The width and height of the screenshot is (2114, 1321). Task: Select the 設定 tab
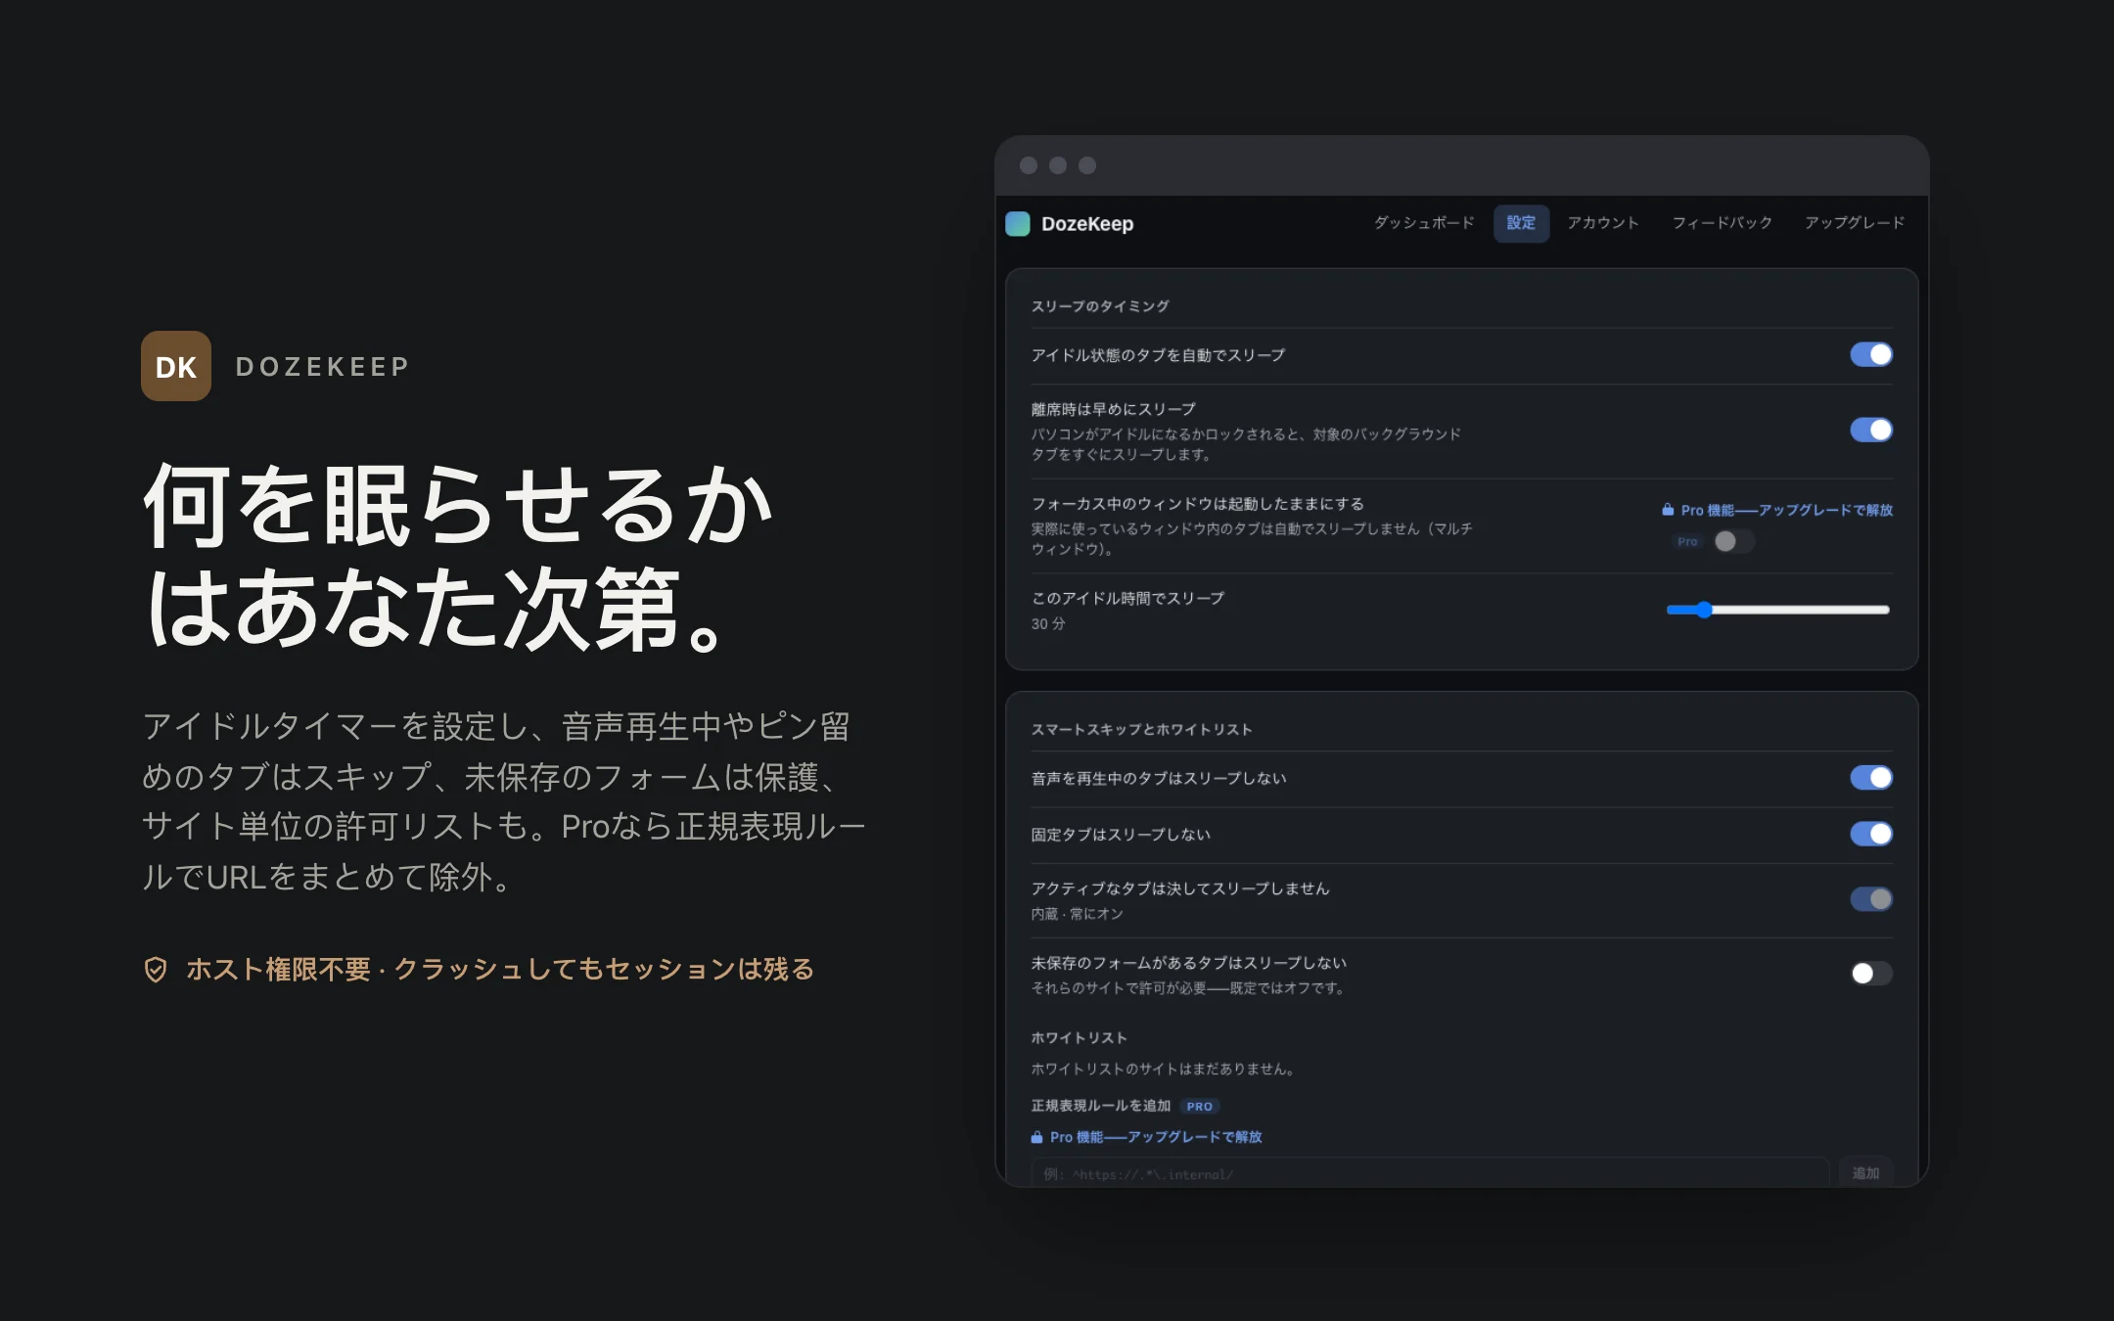pos(1521,223)
